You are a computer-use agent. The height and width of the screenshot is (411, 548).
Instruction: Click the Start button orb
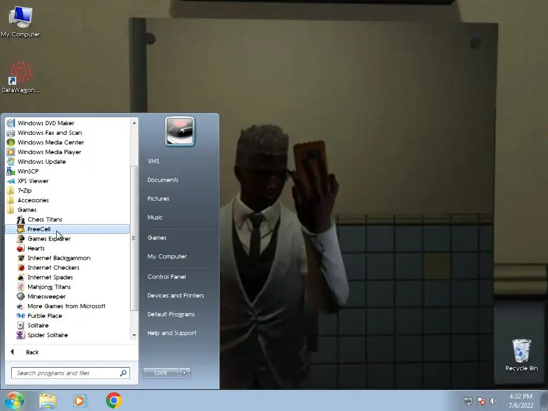(14, 400)
